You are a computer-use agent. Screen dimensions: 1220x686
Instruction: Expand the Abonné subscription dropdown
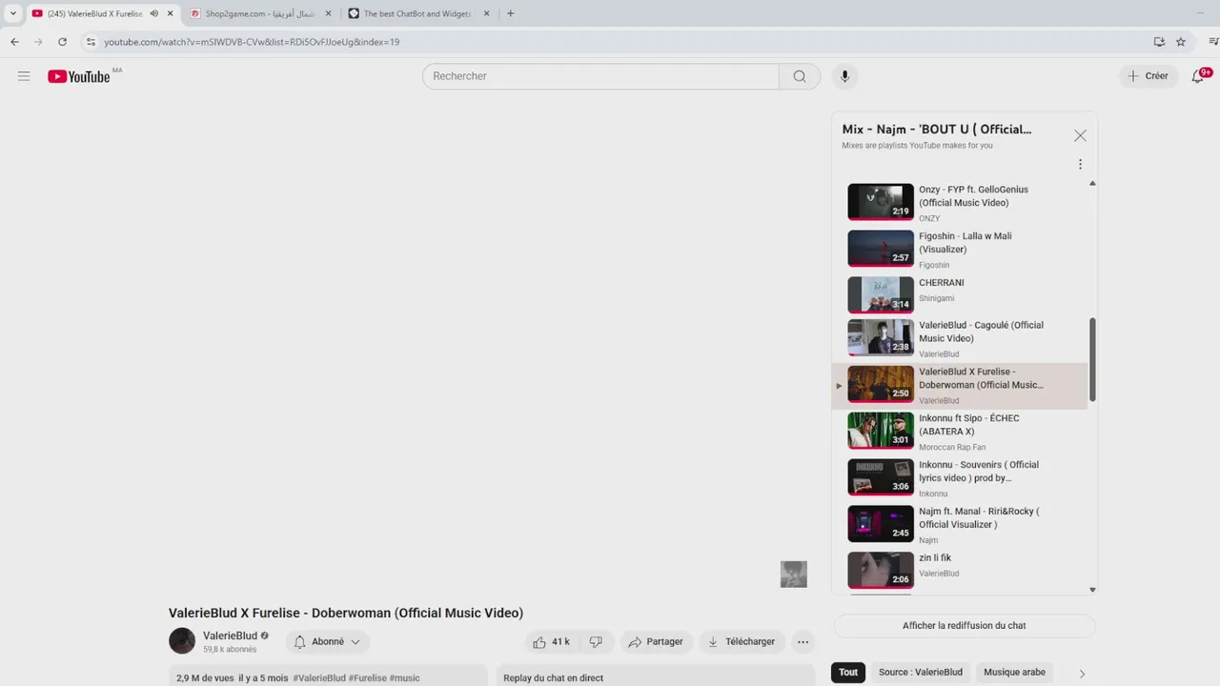pyautogui.click(x=328, y=642)
